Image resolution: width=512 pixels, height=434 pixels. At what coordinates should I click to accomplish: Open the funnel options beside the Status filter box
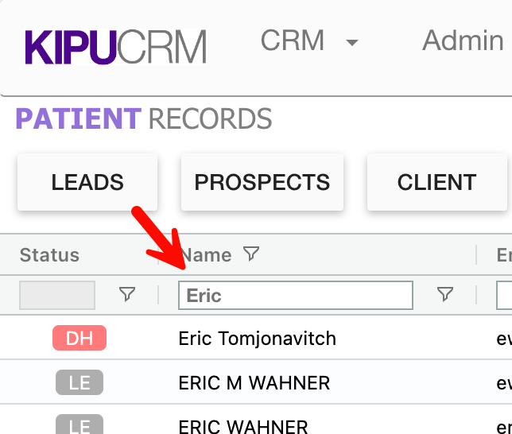[x=127, y=295]
